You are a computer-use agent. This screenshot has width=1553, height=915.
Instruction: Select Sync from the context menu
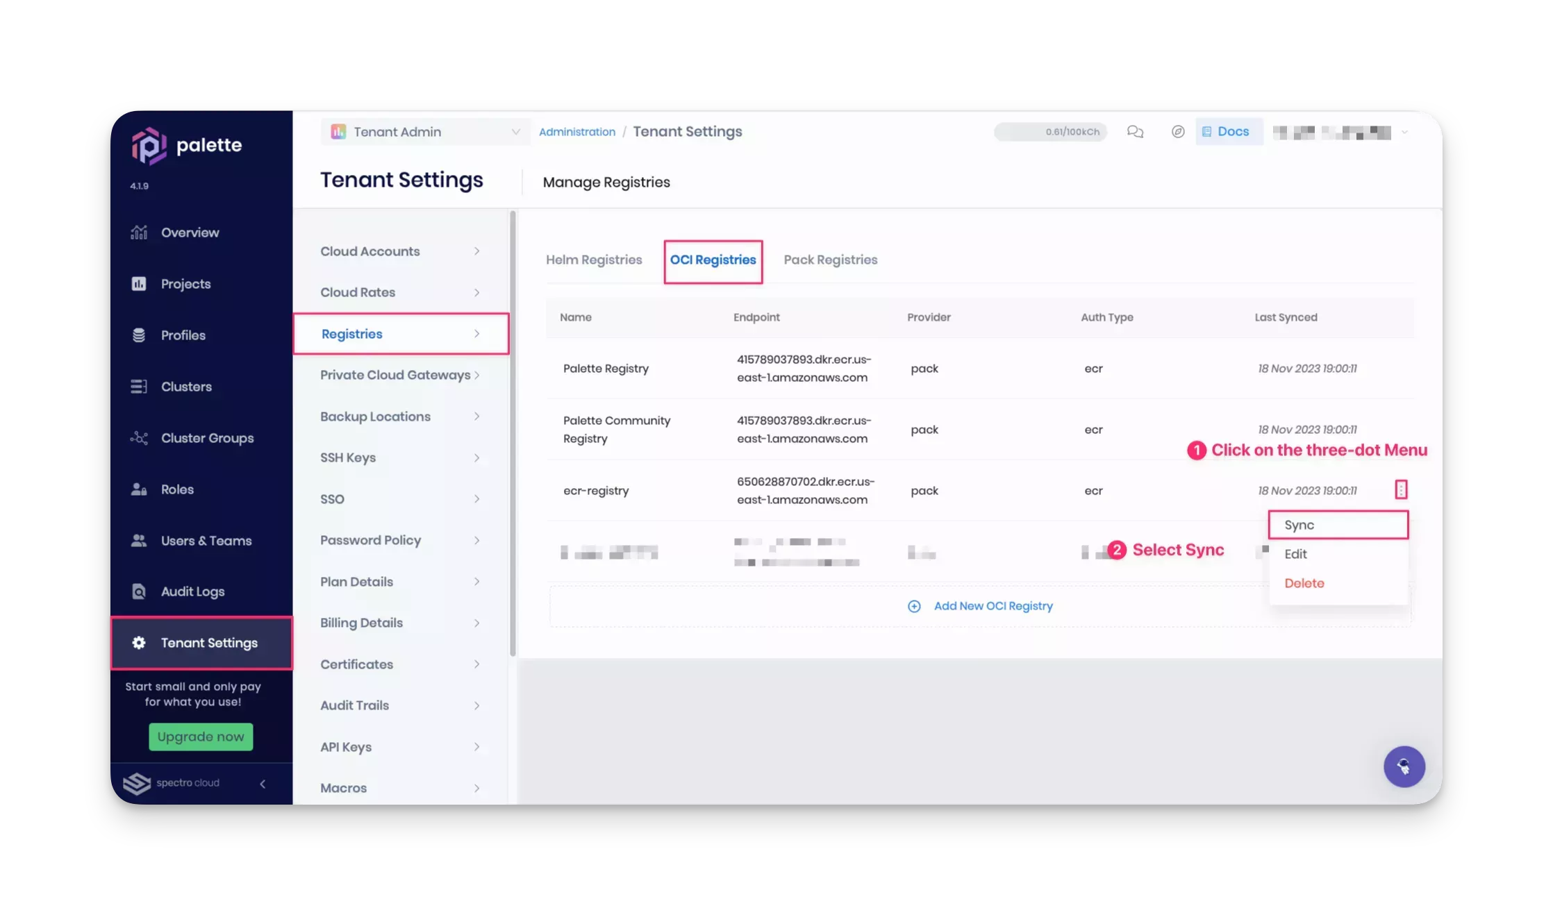tap(1338, 525)
